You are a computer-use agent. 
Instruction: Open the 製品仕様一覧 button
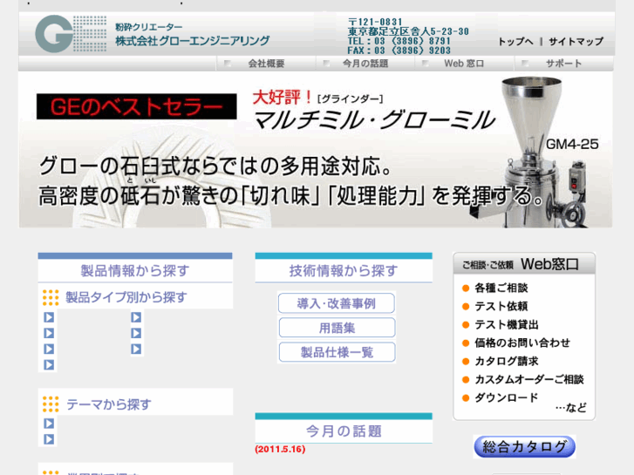337,352
